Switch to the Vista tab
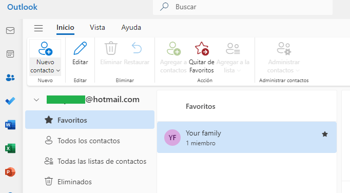Image resolution: width=350 pixels, height=193 pixels. click(98, 28)
